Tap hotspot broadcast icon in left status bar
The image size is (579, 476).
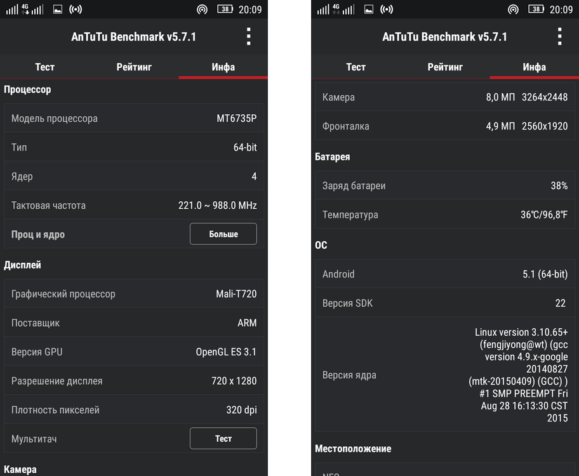click(x=76, y=10)
